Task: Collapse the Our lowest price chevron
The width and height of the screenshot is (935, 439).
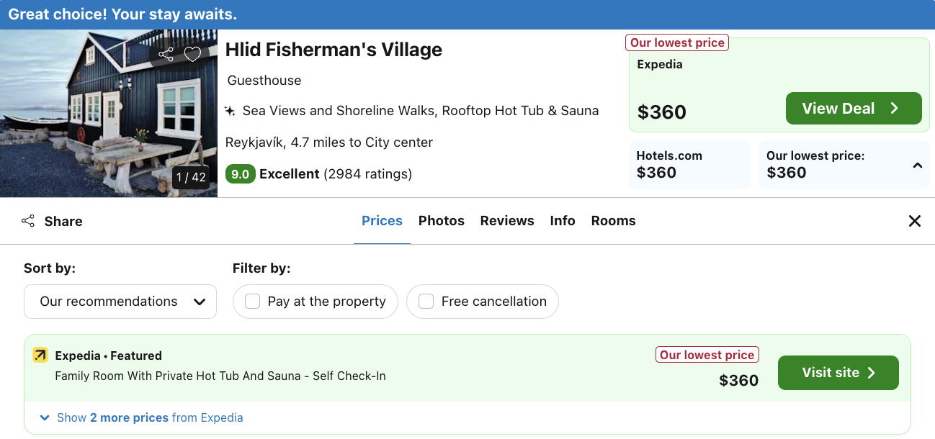Action: pyautogui.click(x=918, y=166)
